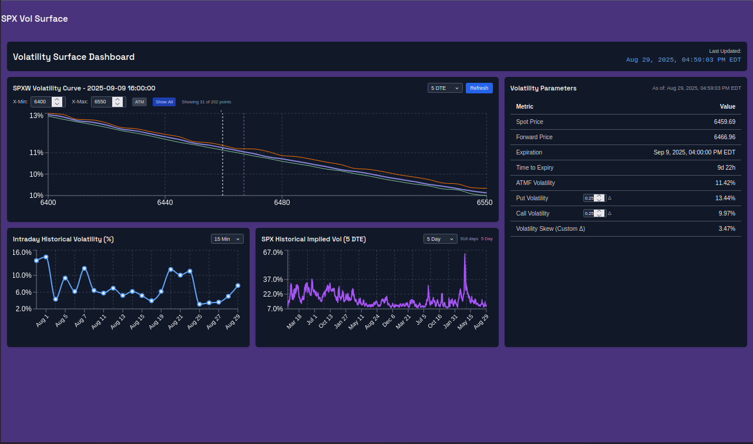
Task: Click the Show All points button
Action: click(164, 102)
